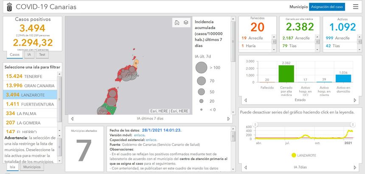Viewport: 365px width, 174px height.
Task: Select GRAN CANARIA in the island list
Action: pos(30,86)
